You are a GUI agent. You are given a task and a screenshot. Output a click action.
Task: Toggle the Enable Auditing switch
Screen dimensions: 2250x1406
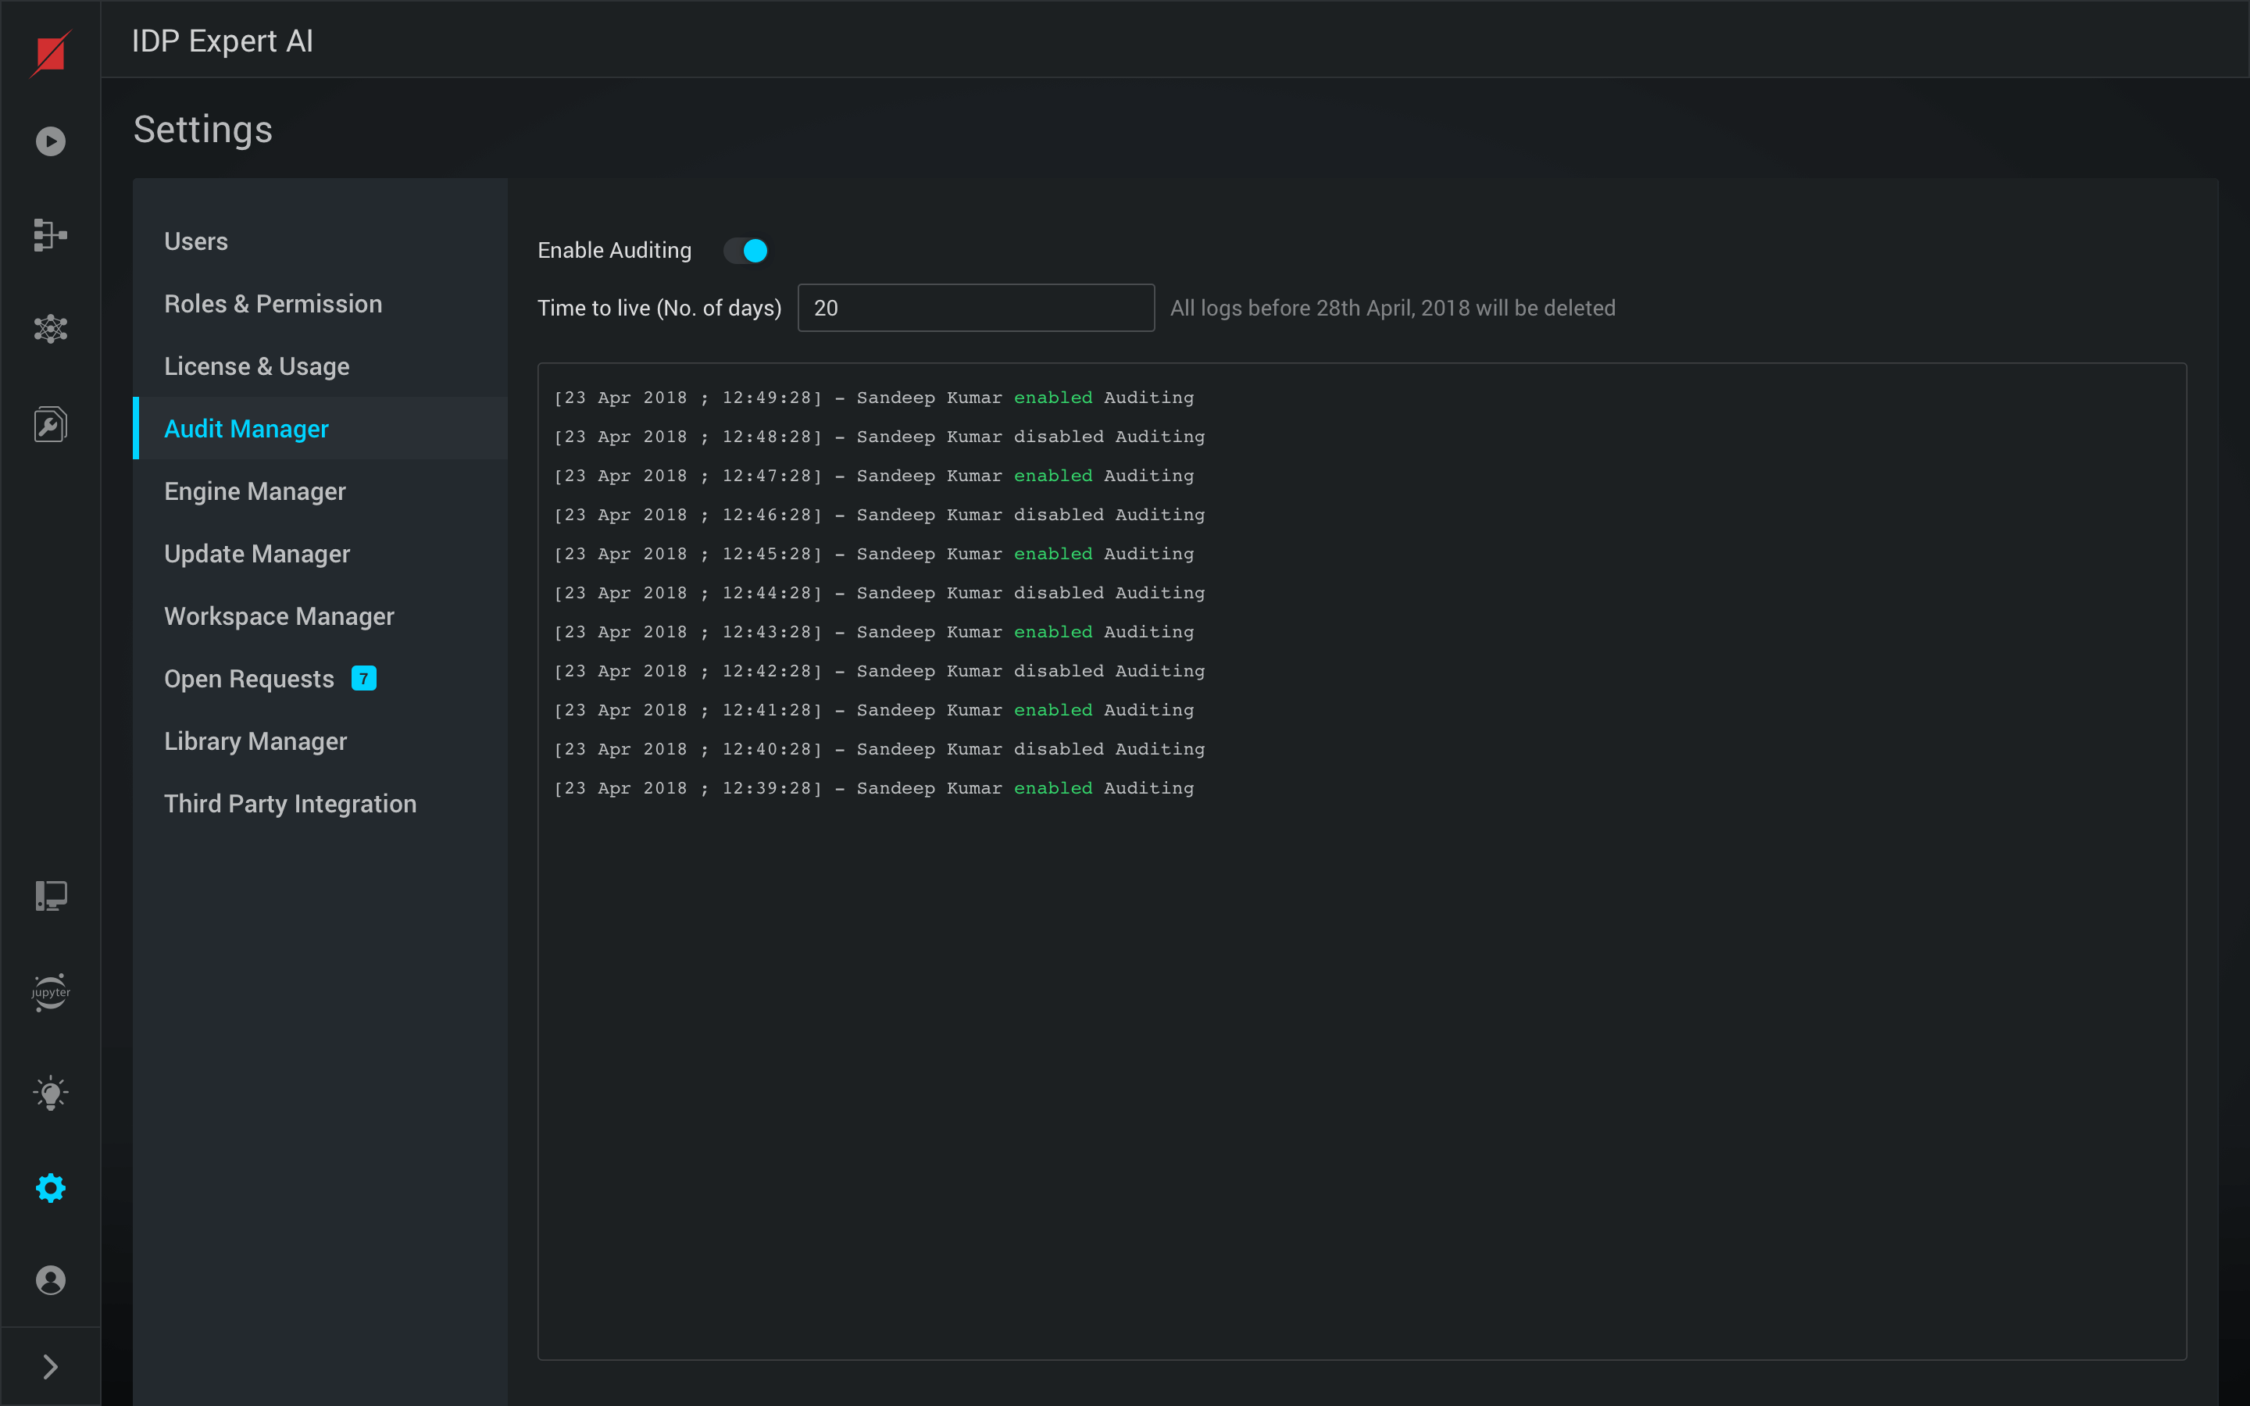pos(745,250)
